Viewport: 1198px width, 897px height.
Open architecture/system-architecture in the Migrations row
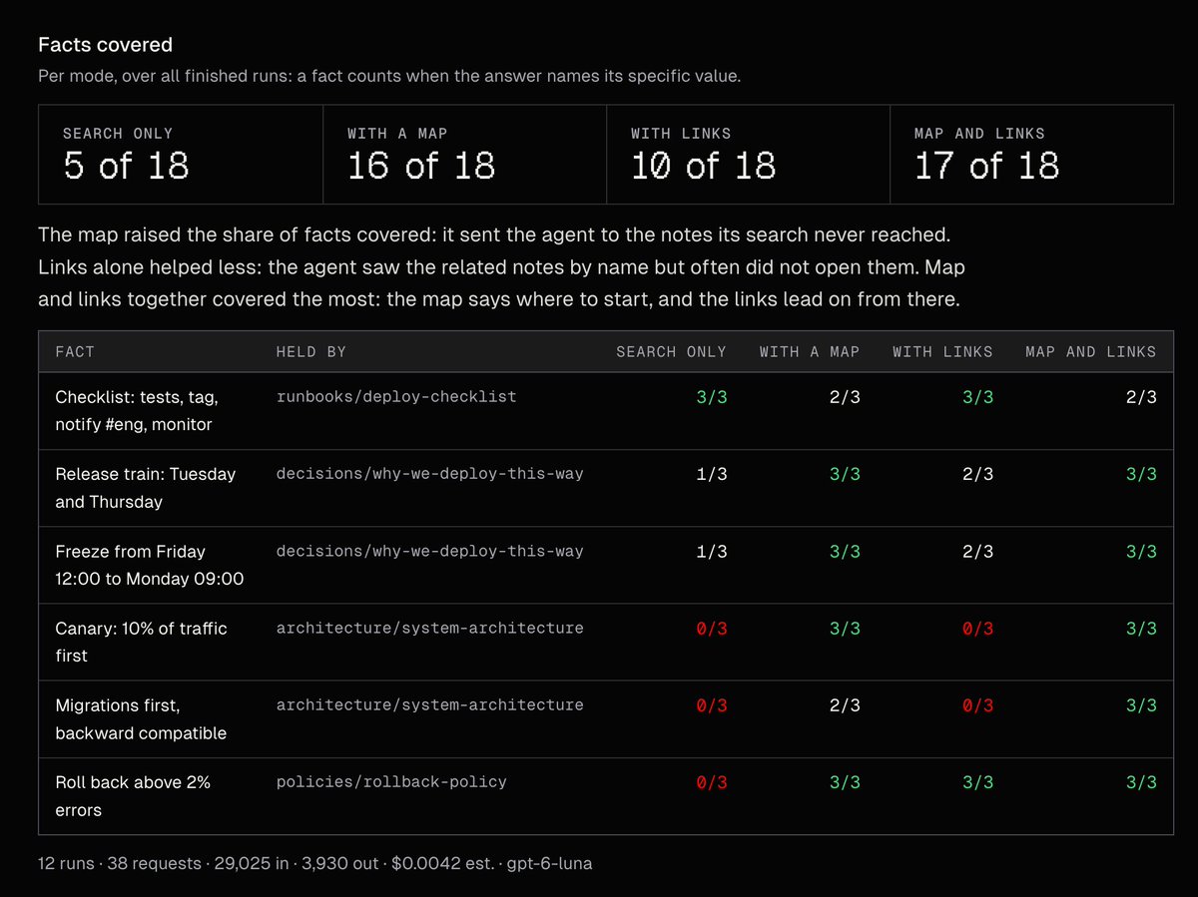tap(430, 704)
